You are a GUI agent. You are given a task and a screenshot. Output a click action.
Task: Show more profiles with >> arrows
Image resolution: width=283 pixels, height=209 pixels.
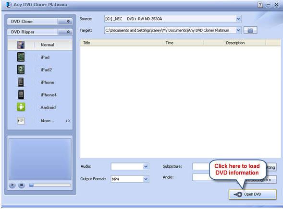[x=68, y=121]
